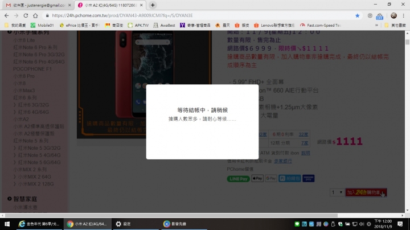410x230 pixels.
Task: Select the 小米 A2 紅(4G/64G) tab
Action: 110,5
